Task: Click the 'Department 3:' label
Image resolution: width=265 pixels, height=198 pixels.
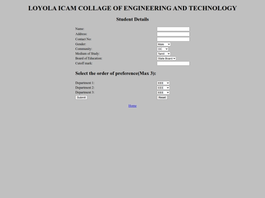Action: coord(85,92)
